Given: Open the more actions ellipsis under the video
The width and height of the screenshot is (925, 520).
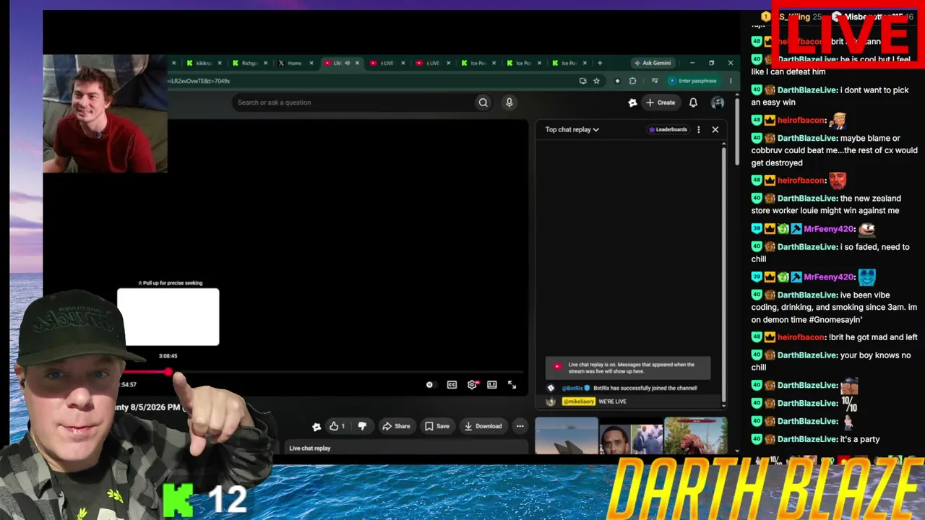Looking at the screenshot, I should [x=520, y=426].
